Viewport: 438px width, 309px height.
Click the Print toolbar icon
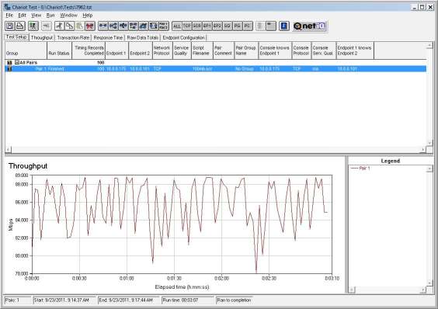click(x=20, y=26)
